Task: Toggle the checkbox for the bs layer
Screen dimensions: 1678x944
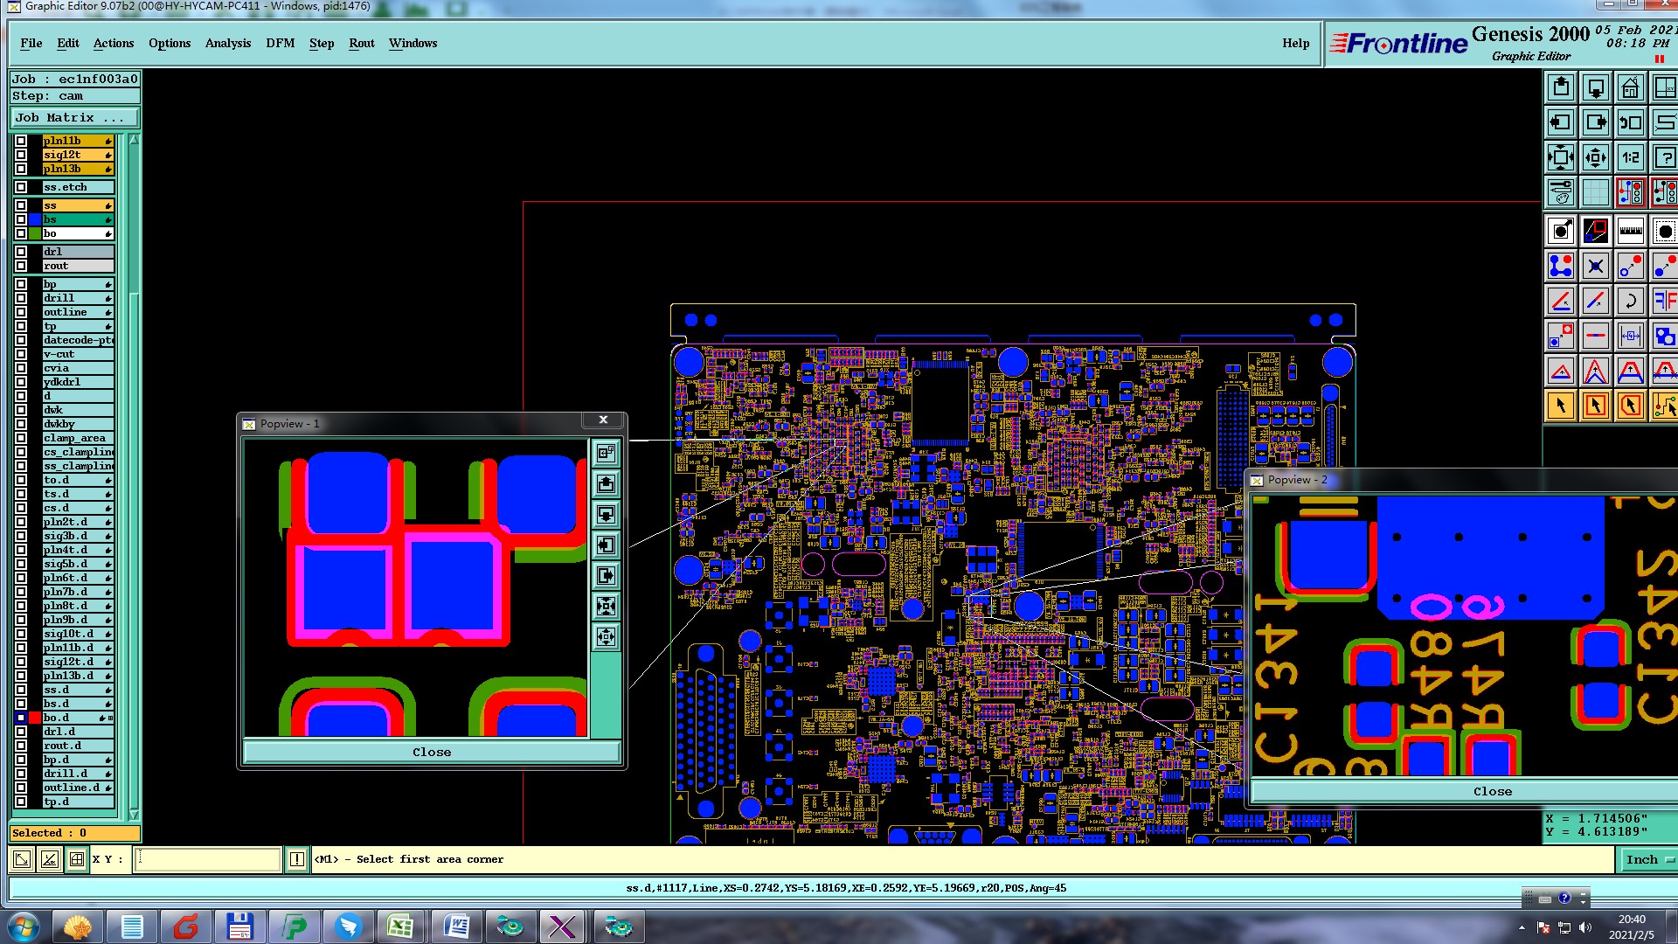Action: click(21, 219)
